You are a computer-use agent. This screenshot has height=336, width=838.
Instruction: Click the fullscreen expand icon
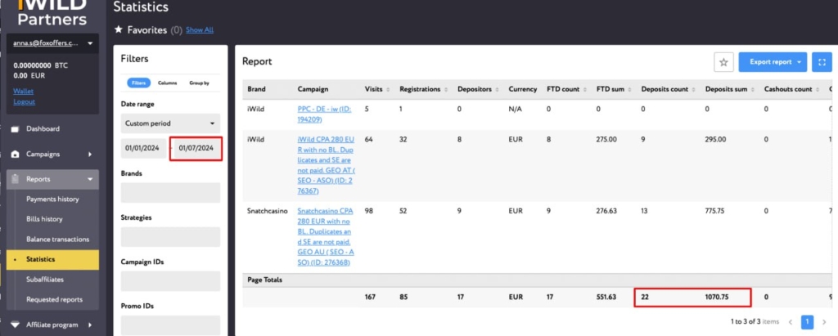point(822,62)
